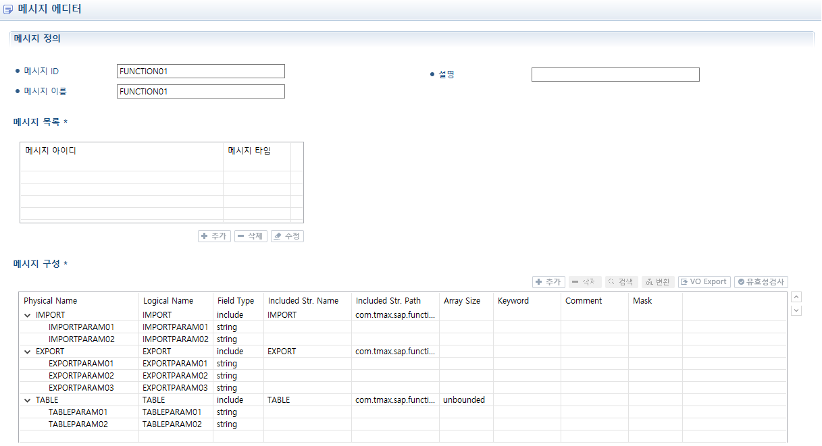Collapse the EXPORT node chevron
The height and width of the screenshot is (446, 822).
tap(27, 351)
